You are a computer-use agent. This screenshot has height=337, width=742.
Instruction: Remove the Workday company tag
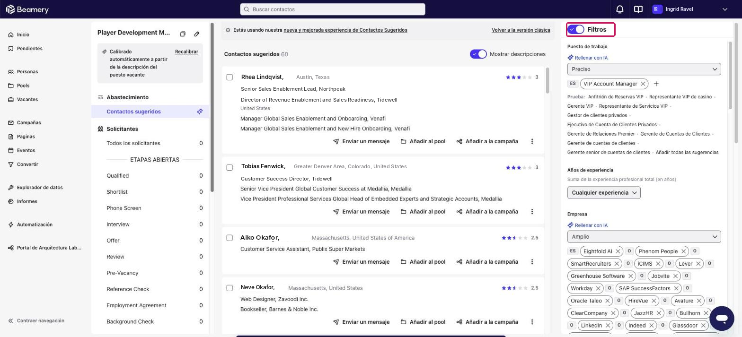pyautogui.click(x=598, y=288)
